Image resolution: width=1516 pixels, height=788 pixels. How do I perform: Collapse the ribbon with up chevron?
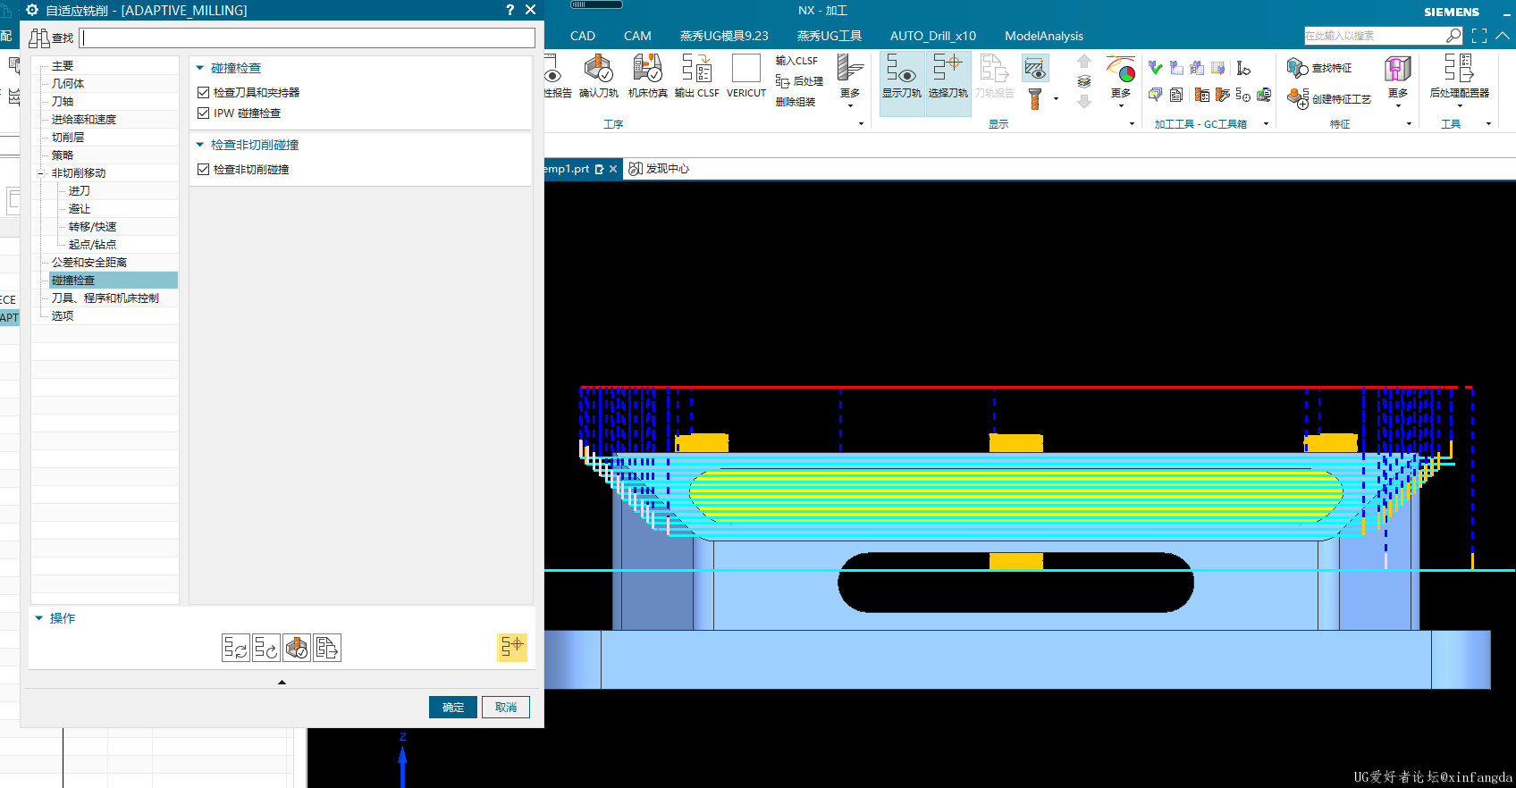pos(1503,36)
